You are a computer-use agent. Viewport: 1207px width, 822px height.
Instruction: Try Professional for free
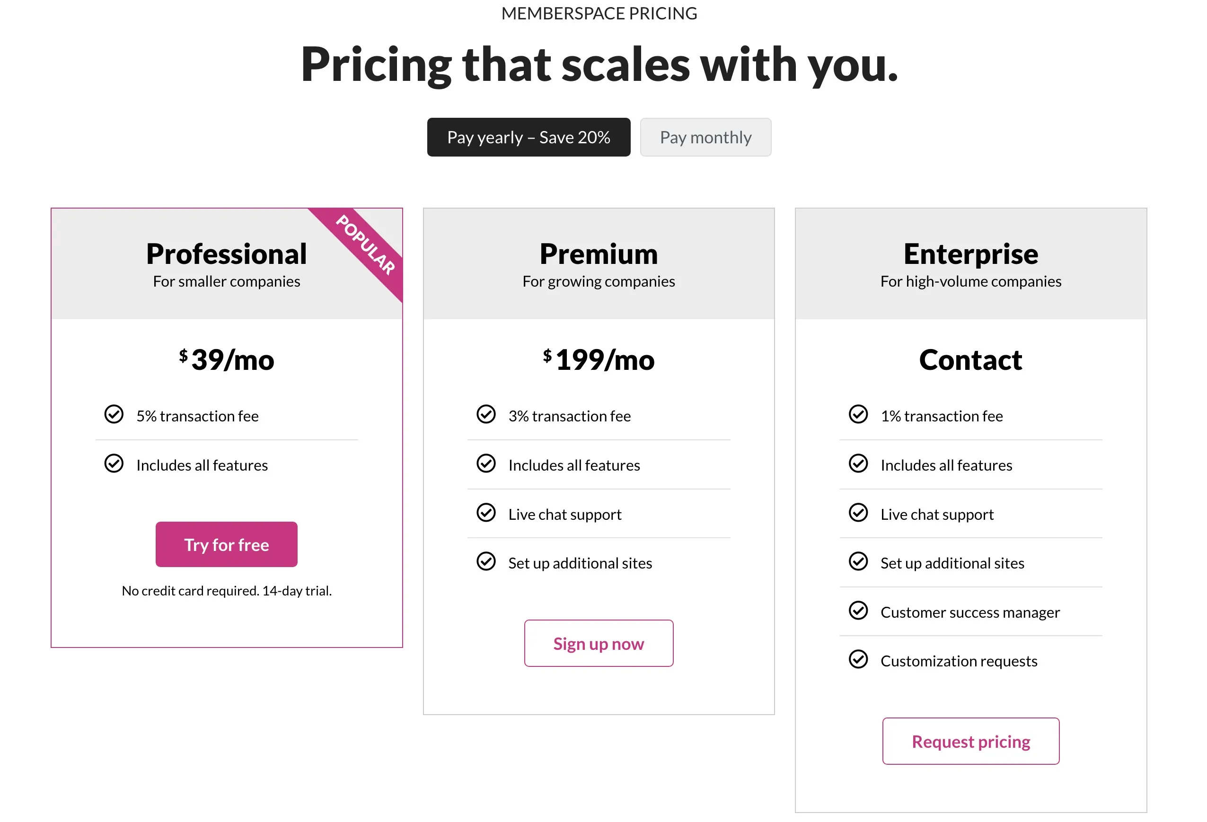click(227, 544)
